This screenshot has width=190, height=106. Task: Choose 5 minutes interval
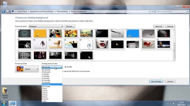click(52, 78)
